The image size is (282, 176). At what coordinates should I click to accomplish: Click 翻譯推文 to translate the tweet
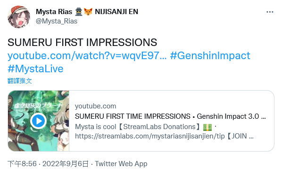click(20, 81)
